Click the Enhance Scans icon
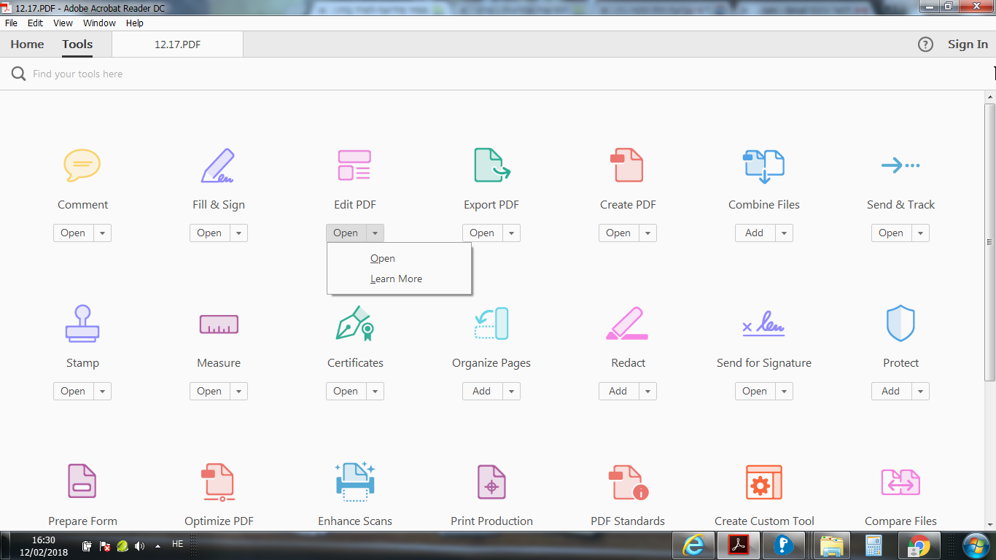996x560 pixels. point(355,482)
